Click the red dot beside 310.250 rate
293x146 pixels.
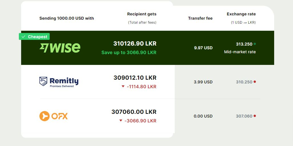pos(255,82)
